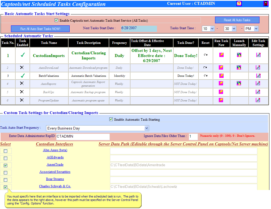This screenshot has width=271, height=209.
Task: Open the Bear Stearns custodian link
Action: [55, 179]
